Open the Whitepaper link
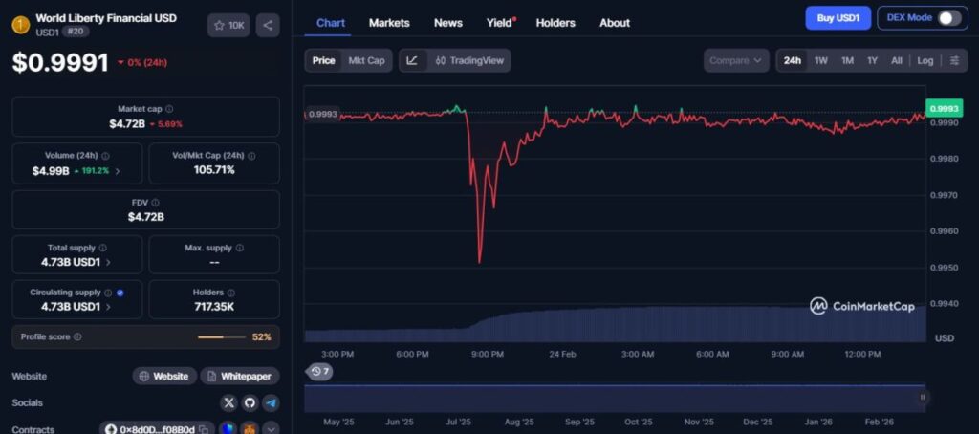Image resolution: width=979 pixels, height=434 pixels. coord(240,376)
